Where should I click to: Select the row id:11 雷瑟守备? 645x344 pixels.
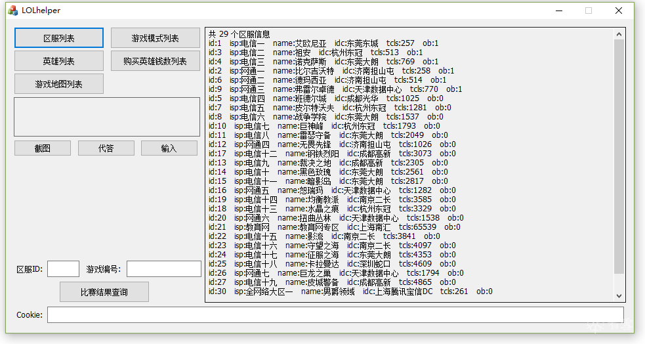click(328, 135)
